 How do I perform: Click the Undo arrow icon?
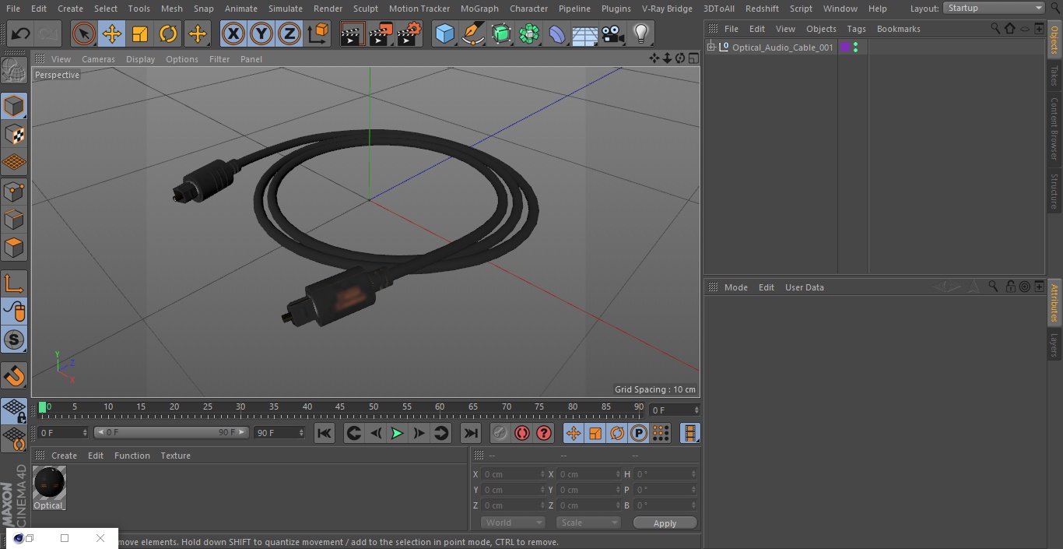21,33
